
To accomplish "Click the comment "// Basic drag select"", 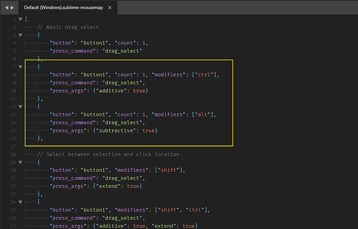I will [x=68, y=27].
